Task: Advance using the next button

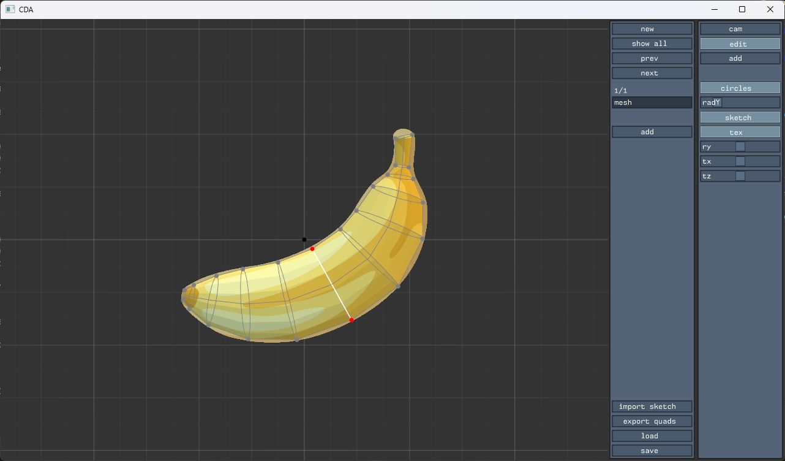Action: pyautogui.click(x=652, y=73)
